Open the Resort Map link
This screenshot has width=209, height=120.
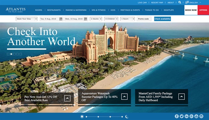click(157, 2)
